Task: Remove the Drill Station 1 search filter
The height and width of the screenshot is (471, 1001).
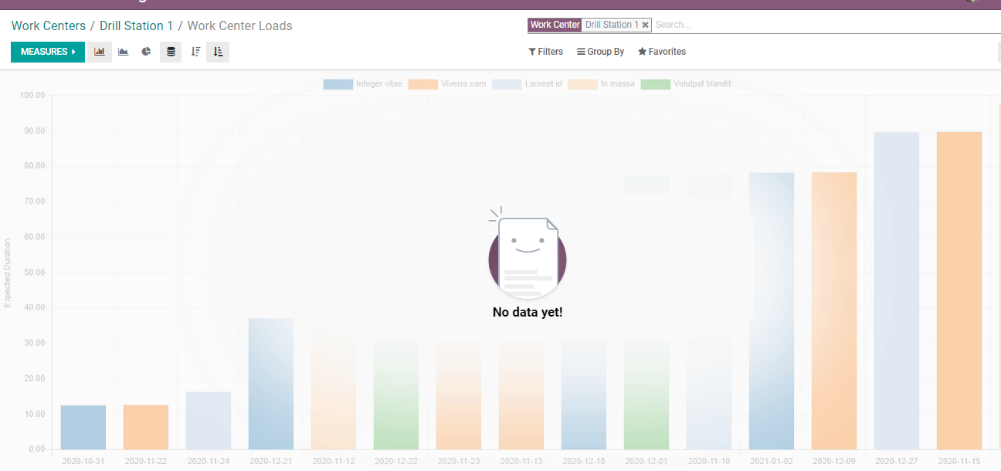Action: click(x=646, y=25)
